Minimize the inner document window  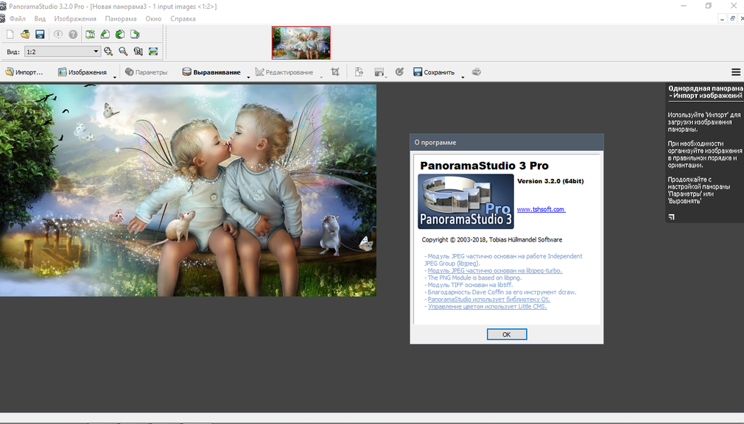(x=722, y=18)
